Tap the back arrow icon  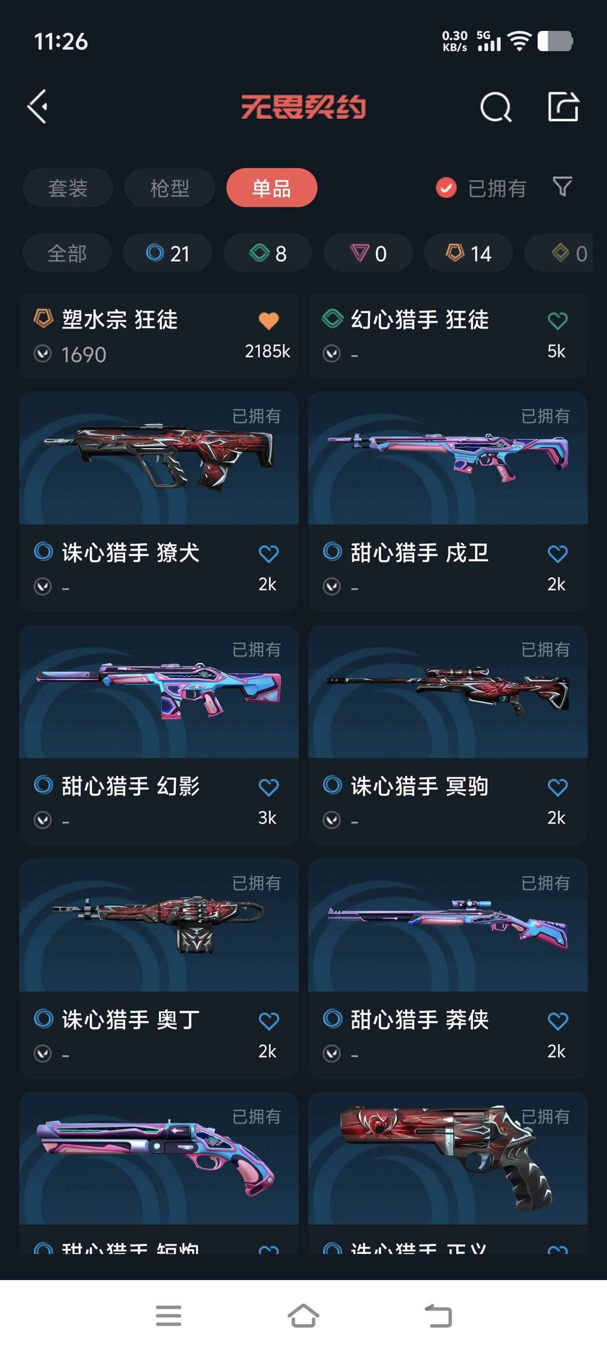click(38, 106)
